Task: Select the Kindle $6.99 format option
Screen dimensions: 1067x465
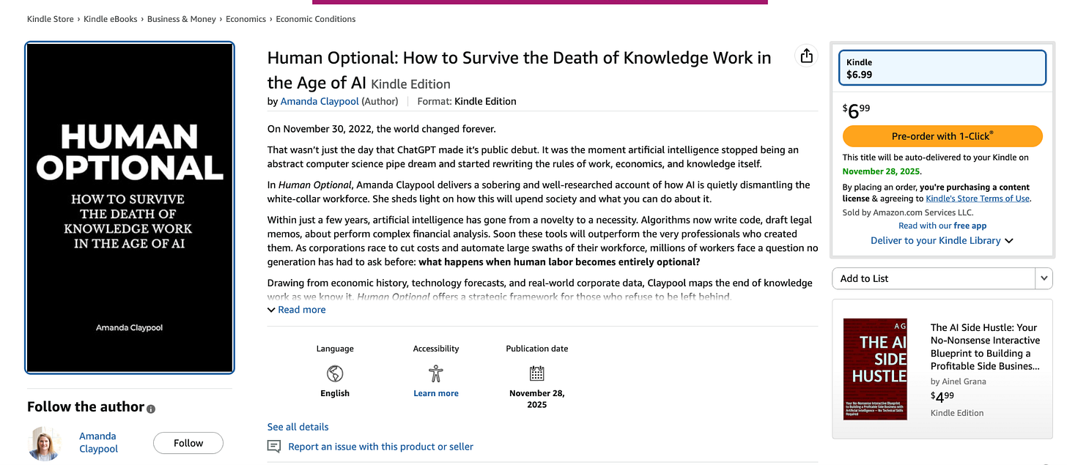Action: pos(942,67)
